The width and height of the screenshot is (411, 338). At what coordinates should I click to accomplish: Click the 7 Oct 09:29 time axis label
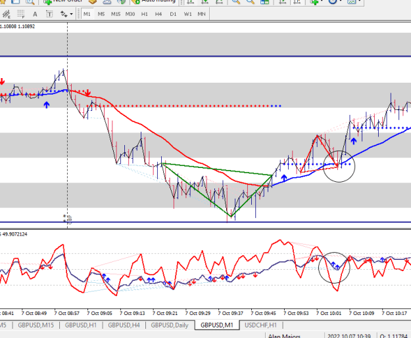(x=198, y=313)
